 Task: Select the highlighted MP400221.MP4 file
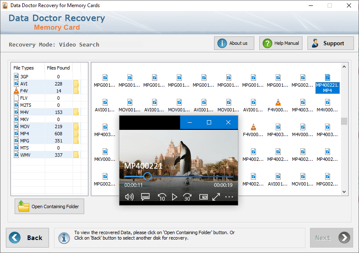(328, 84)
